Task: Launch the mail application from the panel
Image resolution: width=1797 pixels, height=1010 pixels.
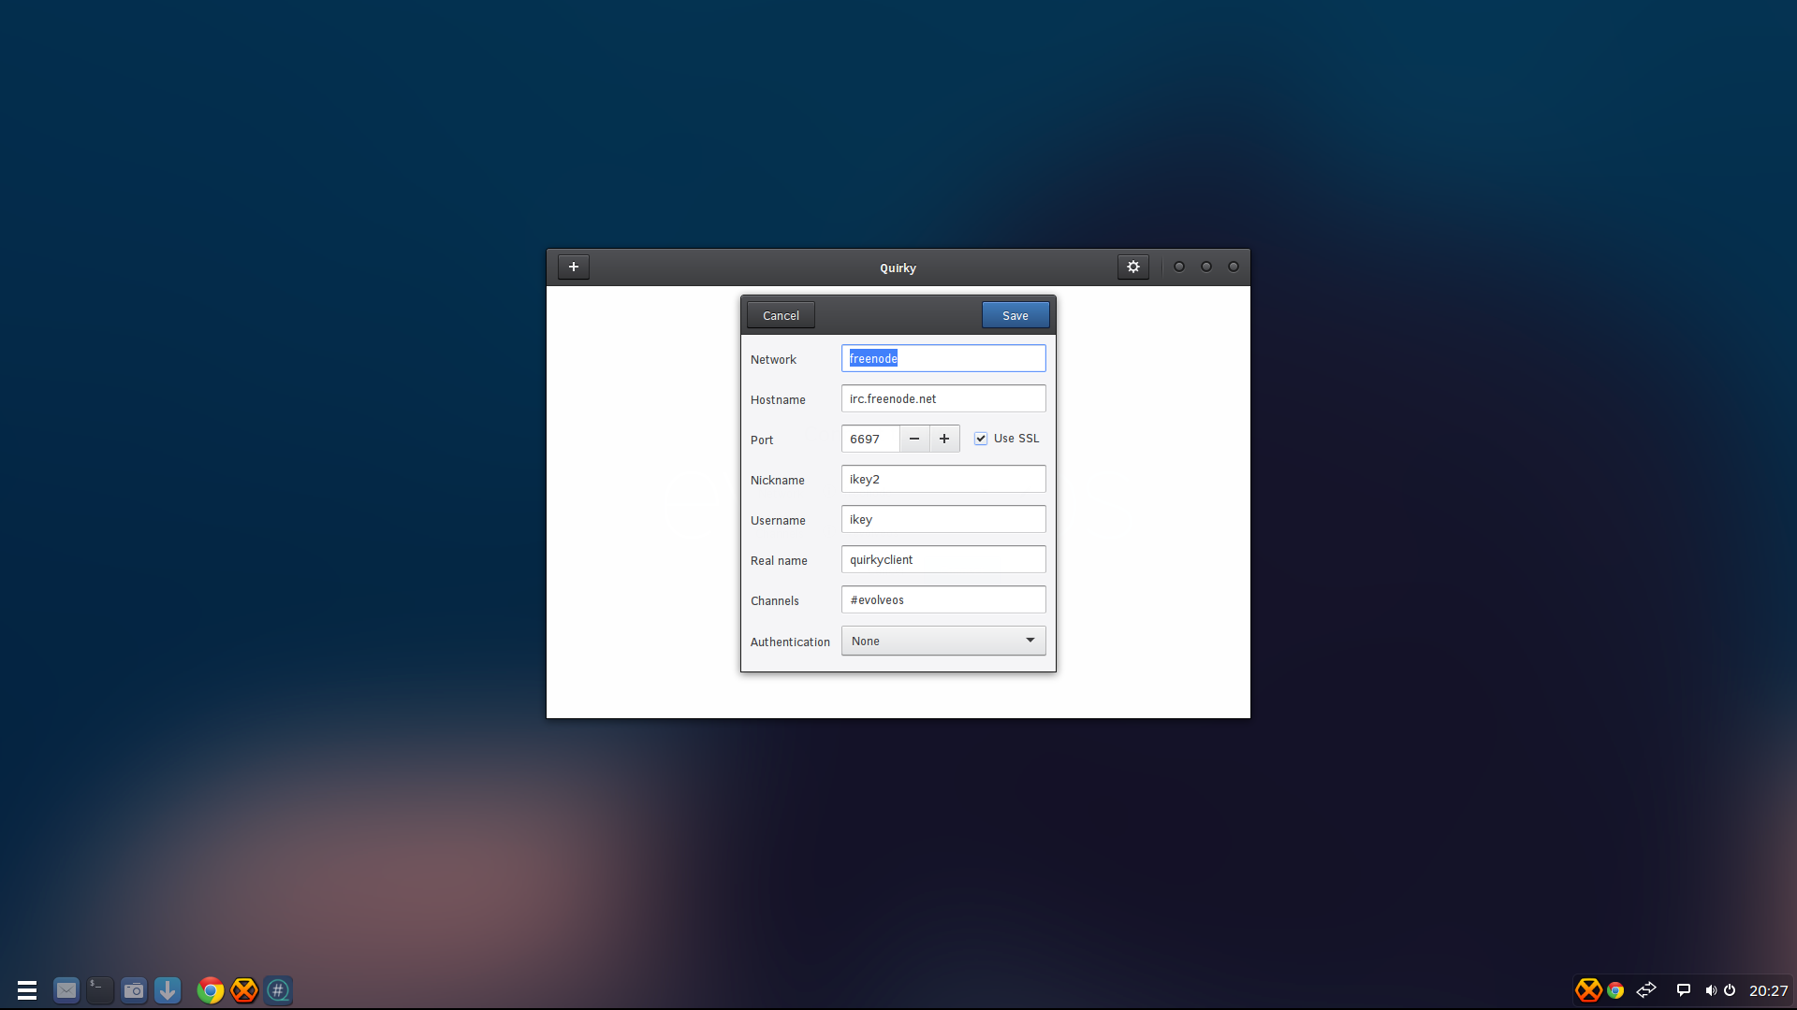Action: [66, 990]
